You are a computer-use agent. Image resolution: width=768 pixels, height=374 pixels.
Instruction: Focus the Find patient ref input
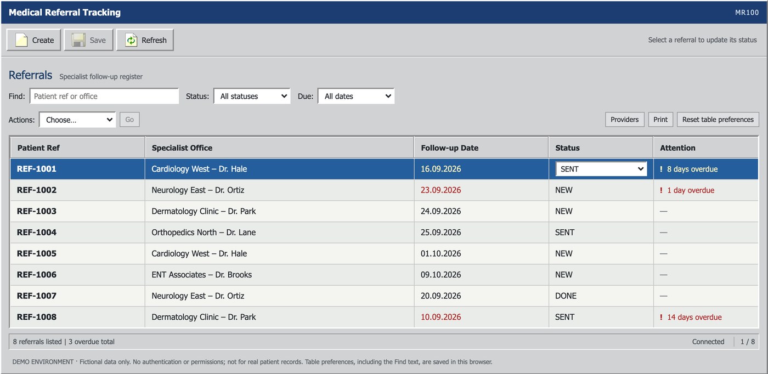point(104,96)
